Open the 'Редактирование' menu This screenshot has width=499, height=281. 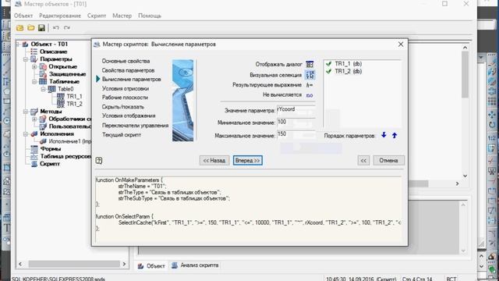[60, 16]
